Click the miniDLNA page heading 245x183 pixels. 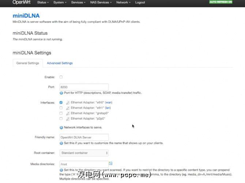26,16
